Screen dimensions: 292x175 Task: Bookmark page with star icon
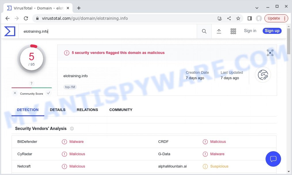tap(238, 18)
